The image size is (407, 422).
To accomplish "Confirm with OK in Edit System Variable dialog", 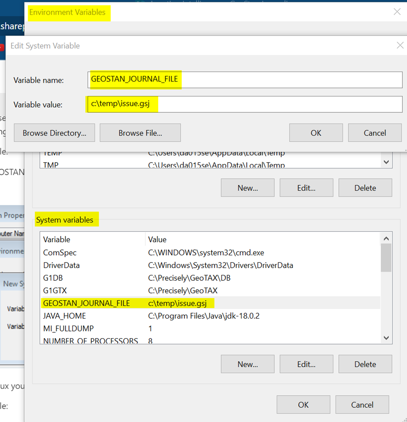I will [316, 132].
